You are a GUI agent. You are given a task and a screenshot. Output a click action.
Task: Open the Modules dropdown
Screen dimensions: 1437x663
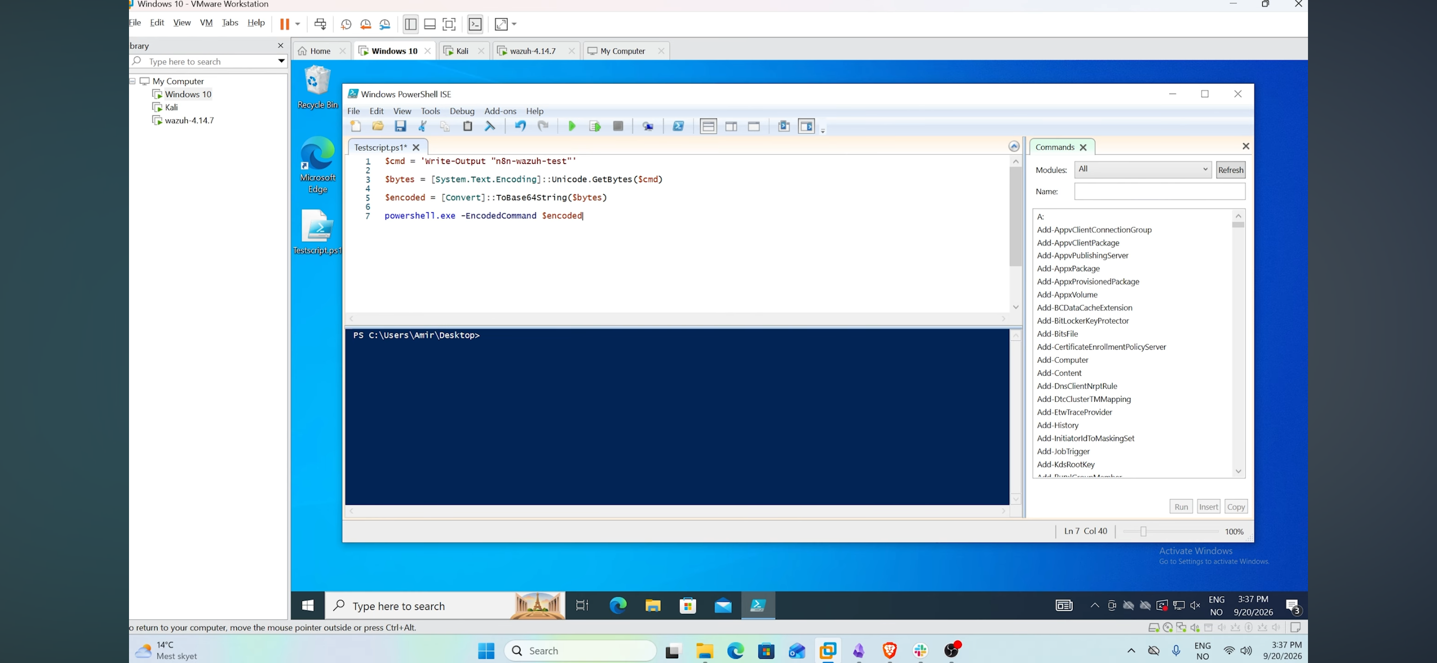click(x=1143, y=169)
